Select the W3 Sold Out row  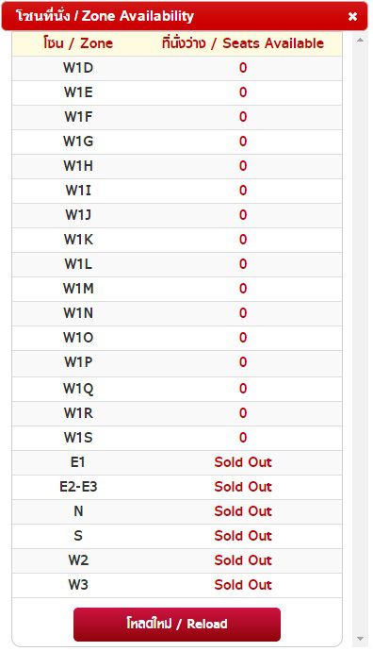click(177, 585)
